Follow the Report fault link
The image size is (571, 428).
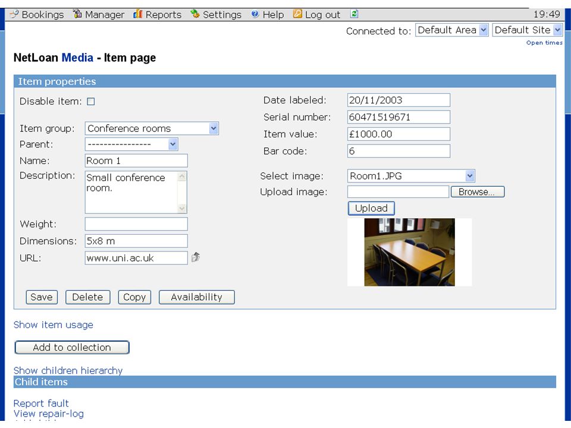click(41, 403)
